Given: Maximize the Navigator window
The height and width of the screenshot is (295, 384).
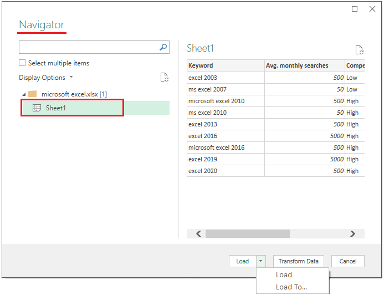Looking at the screenshot, I should coord(355,9).
